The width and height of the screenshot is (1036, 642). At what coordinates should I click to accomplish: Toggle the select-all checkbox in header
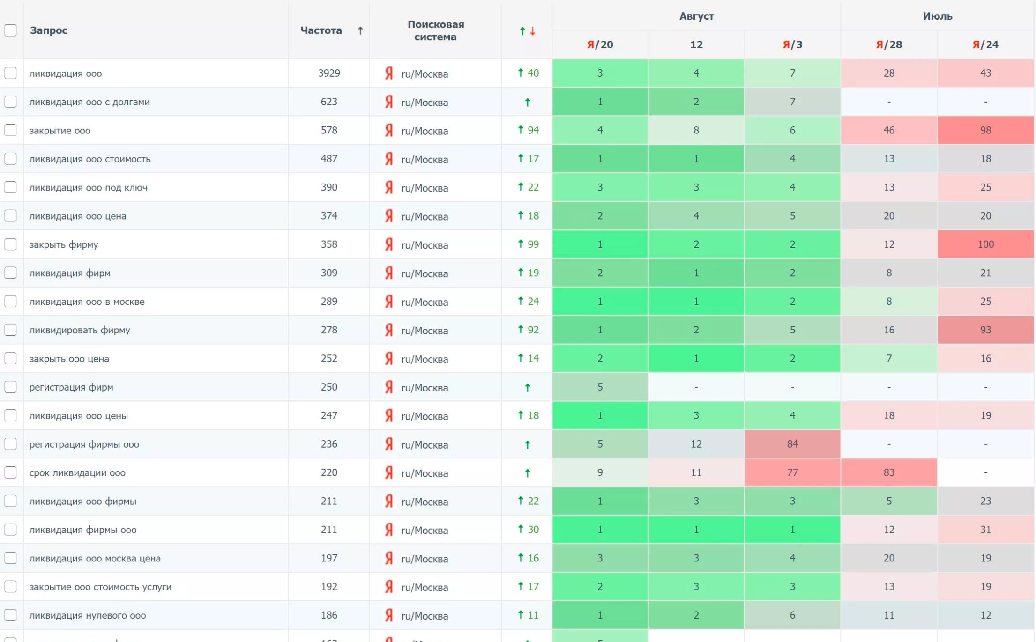click(10, 30)
